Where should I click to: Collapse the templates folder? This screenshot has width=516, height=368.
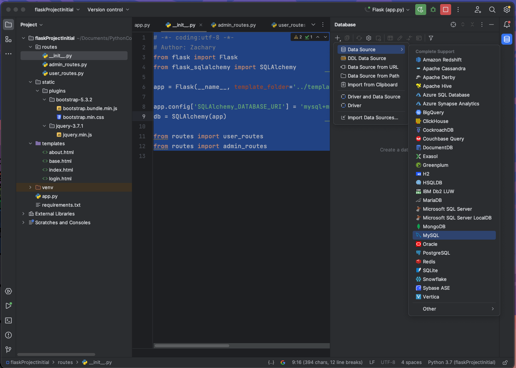click(30, 143)
